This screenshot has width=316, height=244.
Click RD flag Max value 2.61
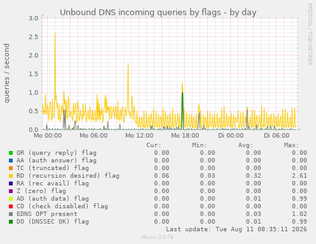pos(299,176)
